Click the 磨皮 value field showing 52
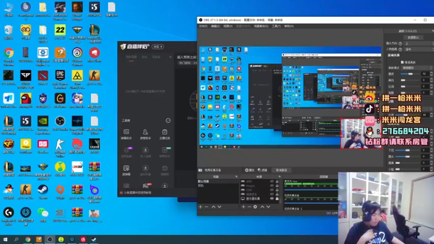The height and width of the screenshot is (244, 434). pyautogui.click(x=425, y=74)
